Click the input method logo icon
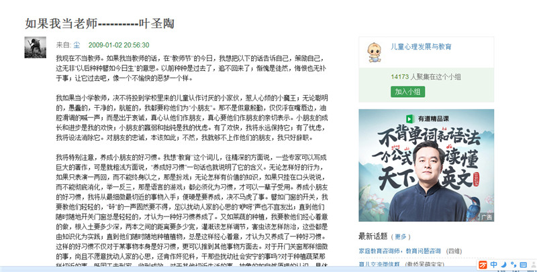The height and width of the screenshot is (272, 537). 483,265
